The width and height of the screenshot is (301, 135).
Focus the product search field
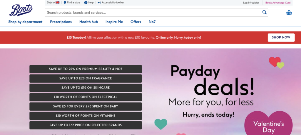153,13
